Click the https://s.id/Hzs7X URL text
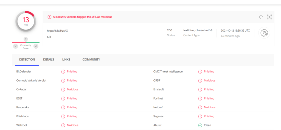Viewport: 281px width, 130px height. [58, 31]
